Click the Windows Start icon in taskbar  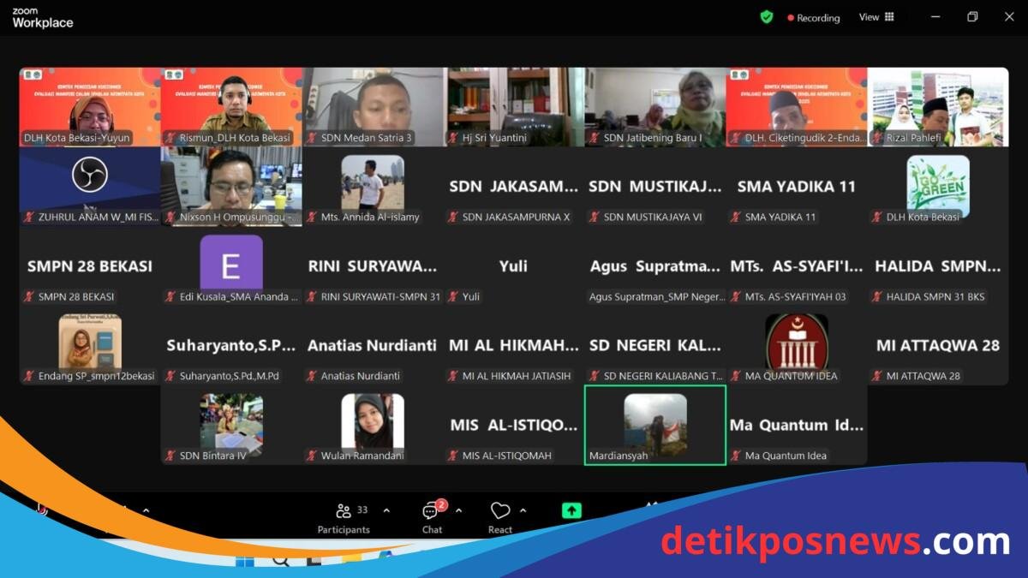(x=245, y=563)
